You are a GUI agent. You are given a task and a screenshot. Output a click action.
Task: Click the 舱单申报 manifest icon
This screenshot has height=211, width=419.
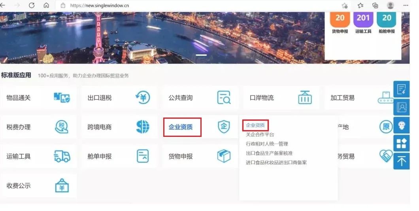point(143,156)
